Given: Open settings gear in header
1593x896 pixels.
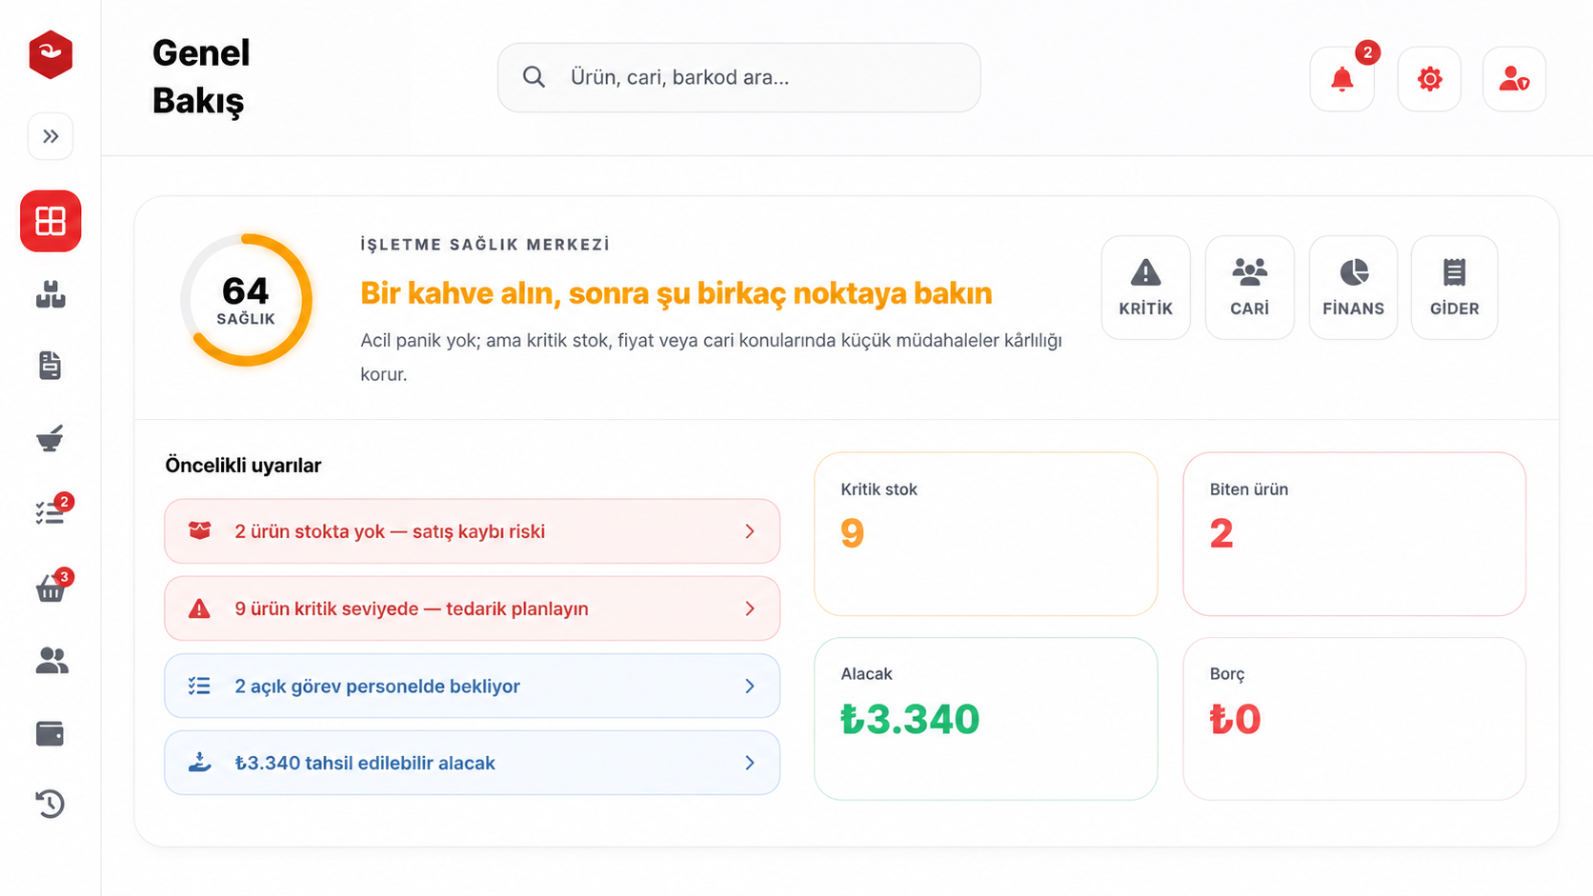Looking at the screenshot, I should (x=1429, y=78).
